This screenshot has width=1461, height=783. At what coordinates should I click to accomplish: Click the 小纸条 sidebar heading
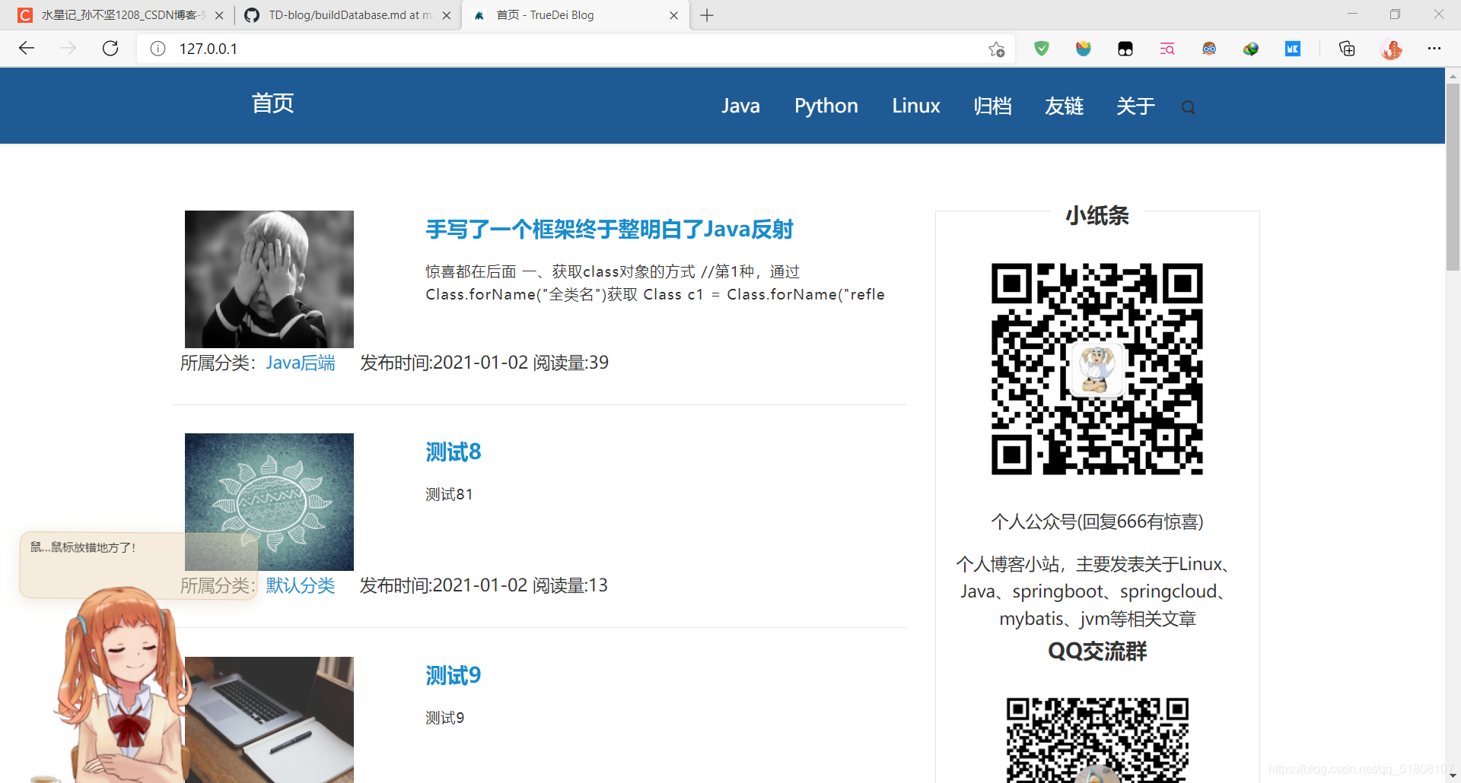coord(1097,215)
